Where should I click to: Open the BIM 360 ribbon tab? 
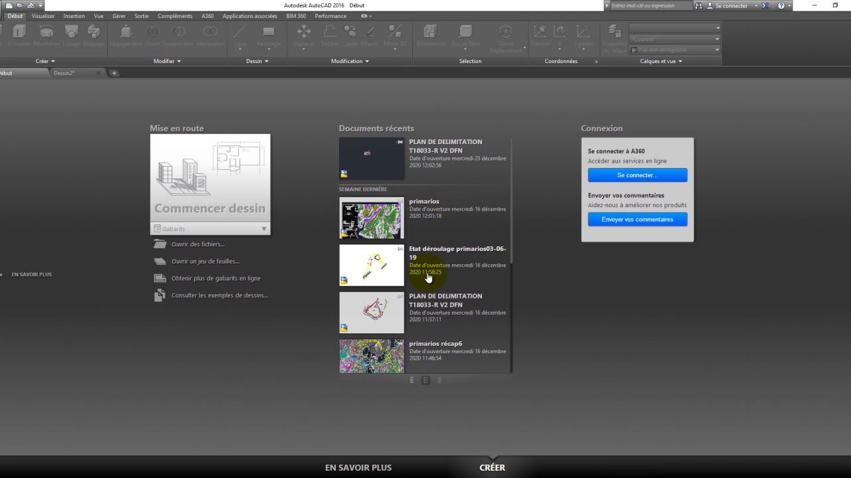click(296, 16)
